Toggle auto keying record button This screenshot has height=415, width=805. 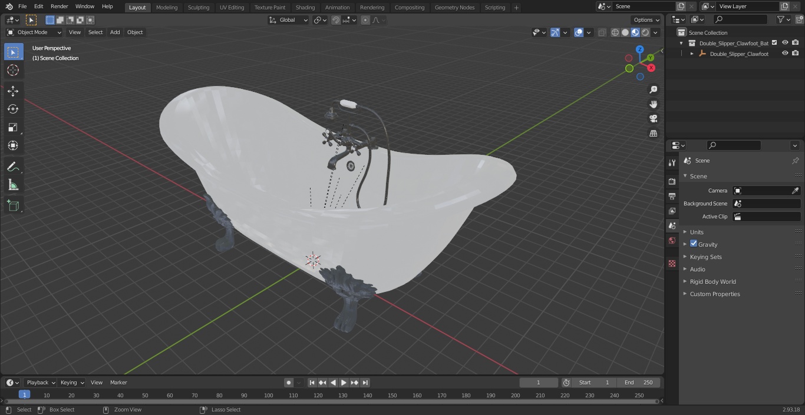coord(289,383)
